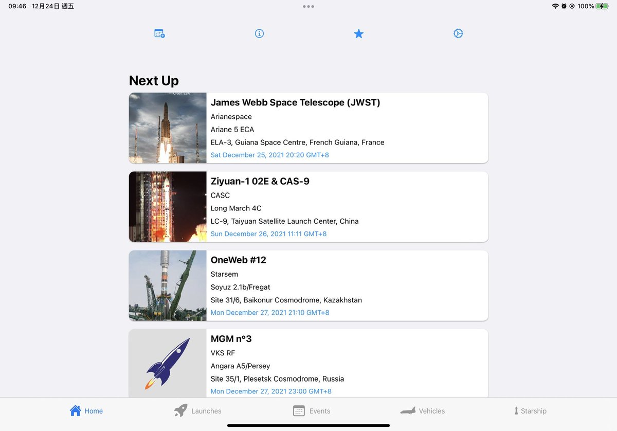The image size is (617, 431).
Task: Click the Soyuz 2.1b/Fregat vehicle text
Action: (241, 287)
